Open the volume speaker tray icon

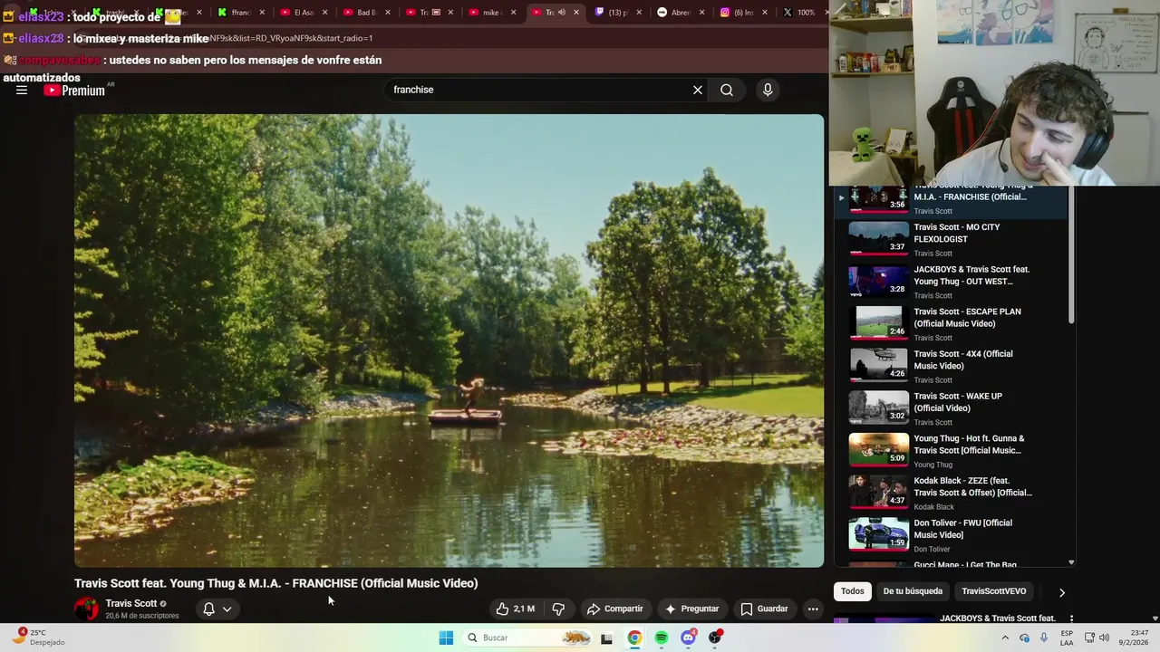tap(1104, 638)
